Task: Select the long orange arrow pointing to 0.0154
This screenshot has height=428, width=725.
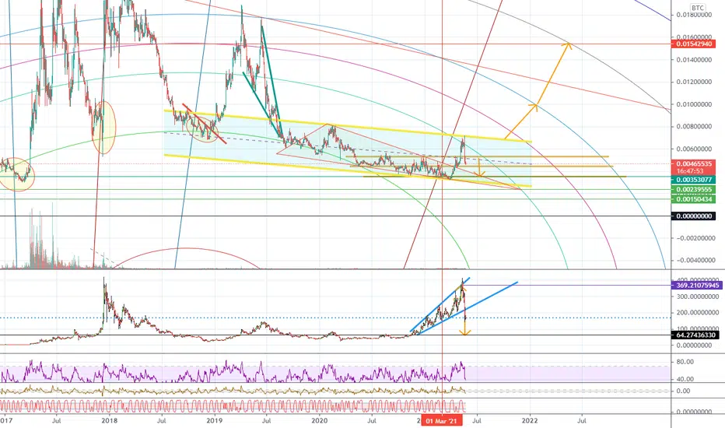Action: tap(553, 74)
